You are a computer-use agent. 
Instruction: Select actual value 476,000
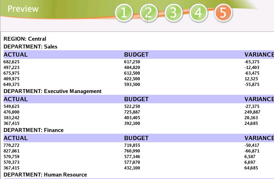point(11,112)
